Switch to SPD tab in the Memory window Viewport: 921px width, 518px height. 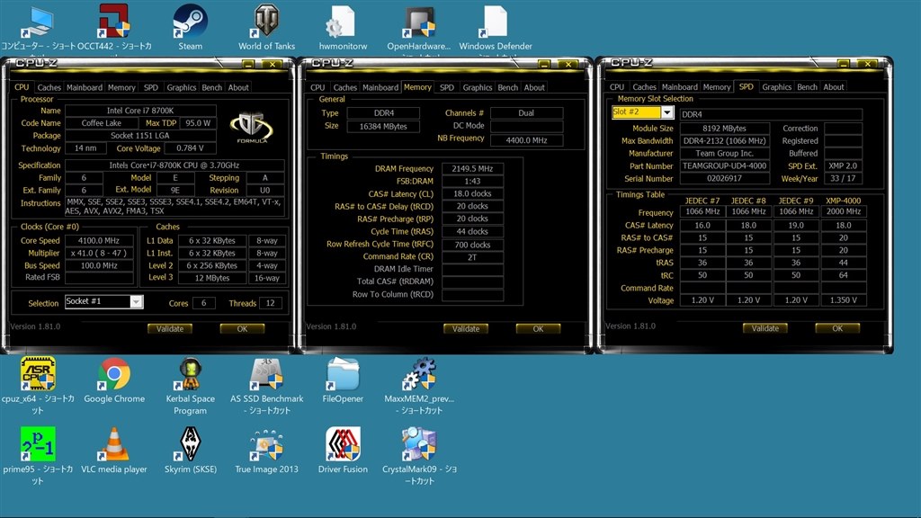[446, 87]
